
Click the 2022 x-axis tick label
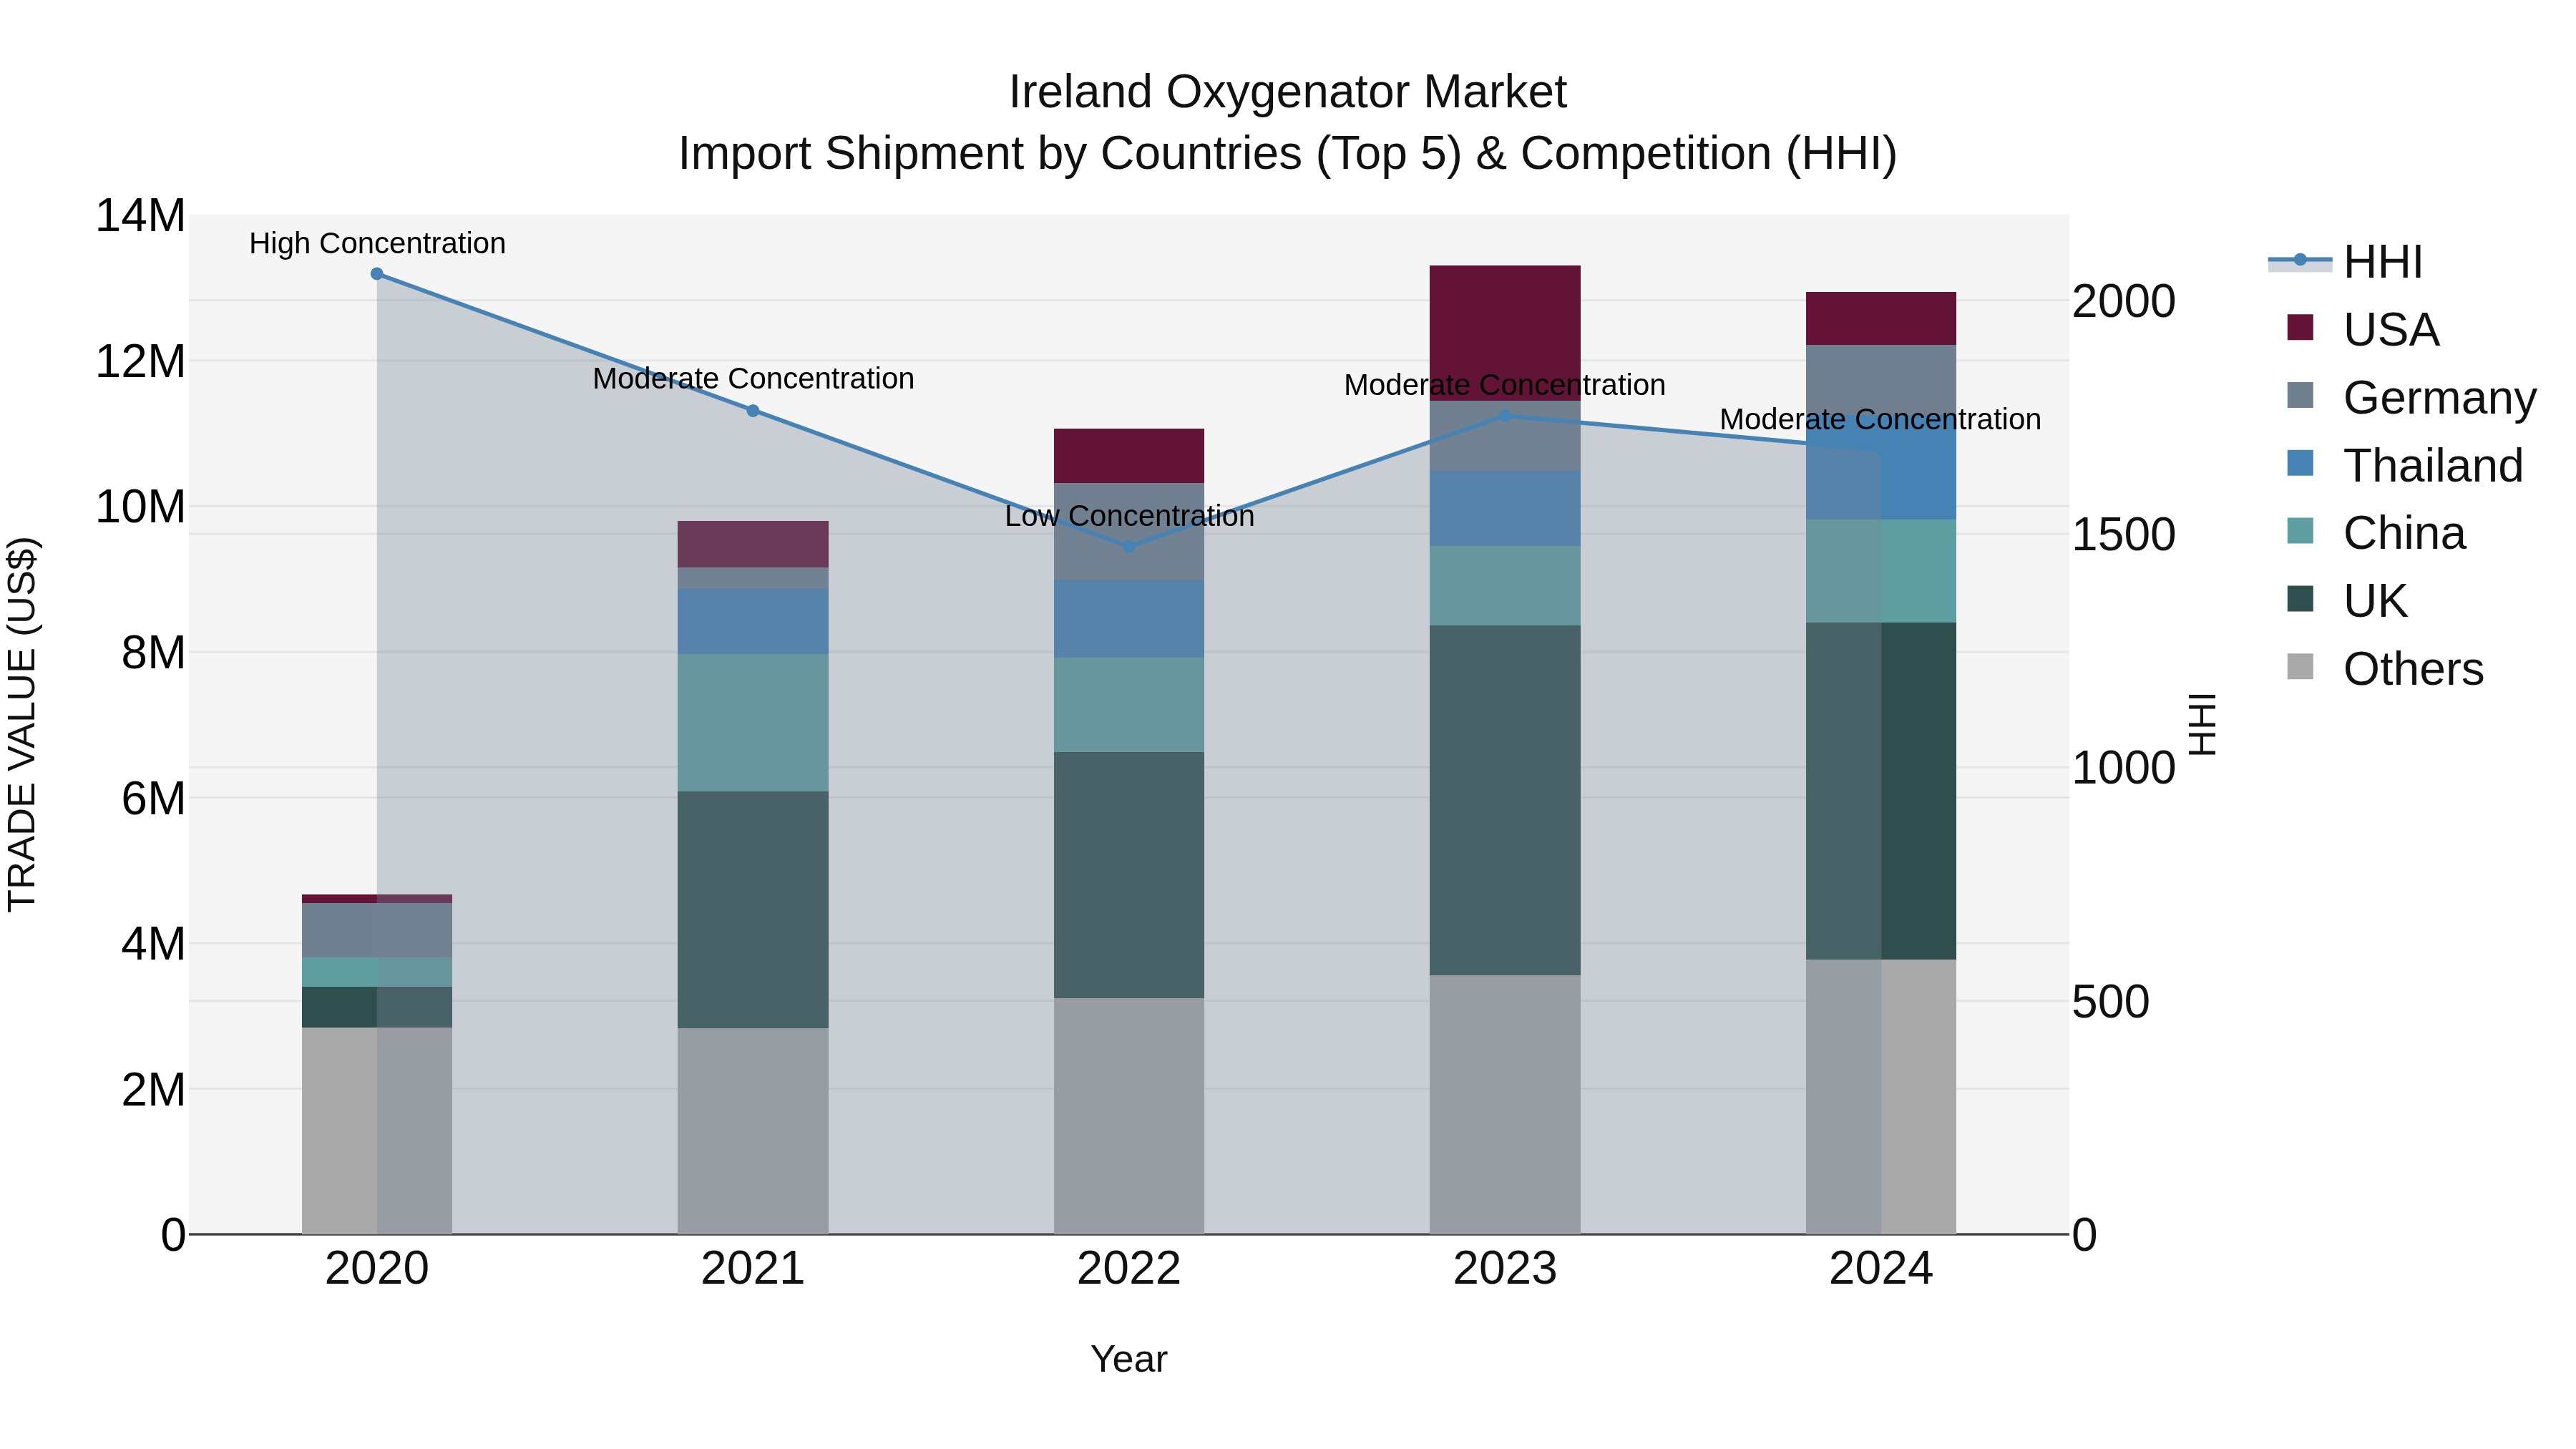point(1129,1269)
